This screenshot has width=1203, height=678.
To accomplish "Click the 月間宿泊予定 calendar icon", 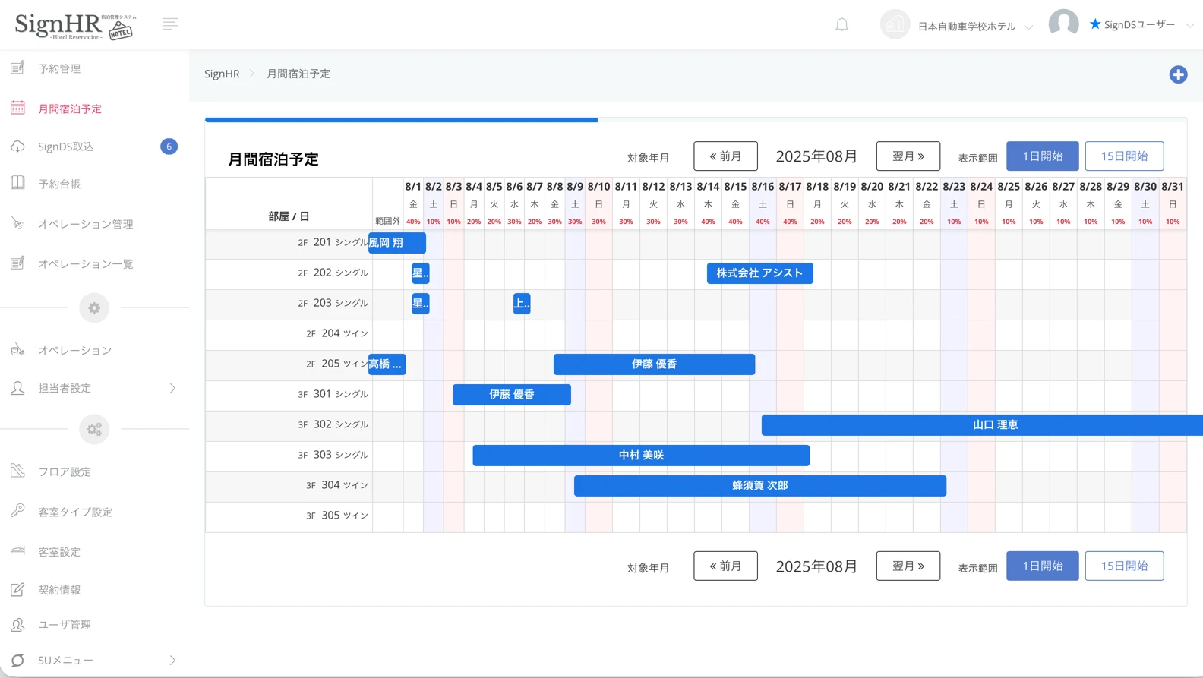I will coord(17,108).
